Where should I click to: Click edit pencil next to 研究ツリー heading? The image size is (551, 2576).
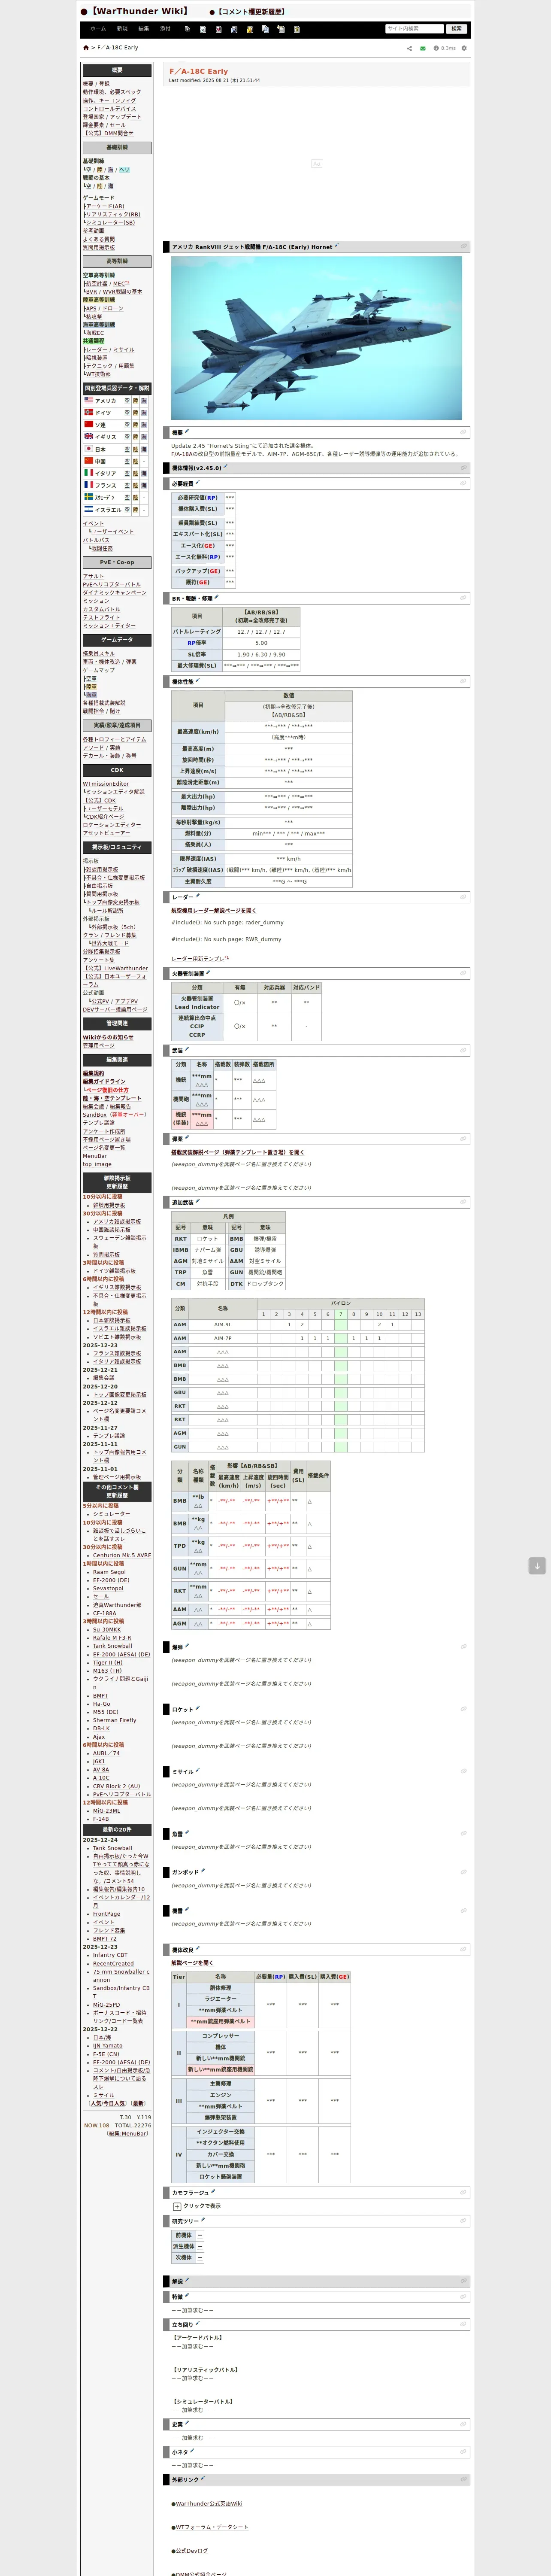coord(202,2220)
